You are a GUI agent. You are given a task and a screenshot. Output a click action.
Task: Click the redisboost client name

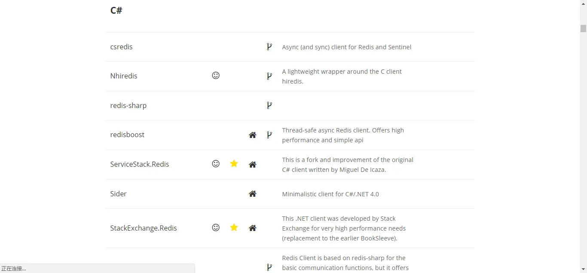127,135
